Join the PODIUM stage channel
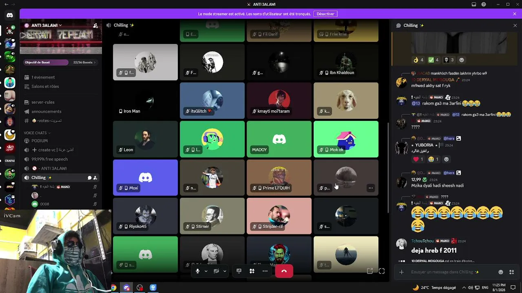Screen dimensions: 522x293 61,141
